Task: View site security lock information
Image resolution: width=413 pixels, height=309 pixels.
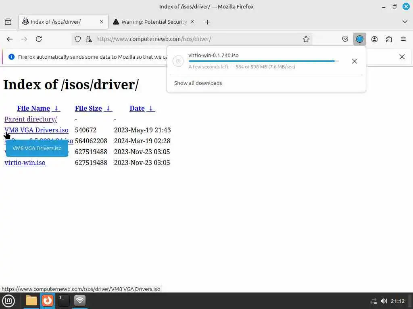Action: click(x=89, y=39)
